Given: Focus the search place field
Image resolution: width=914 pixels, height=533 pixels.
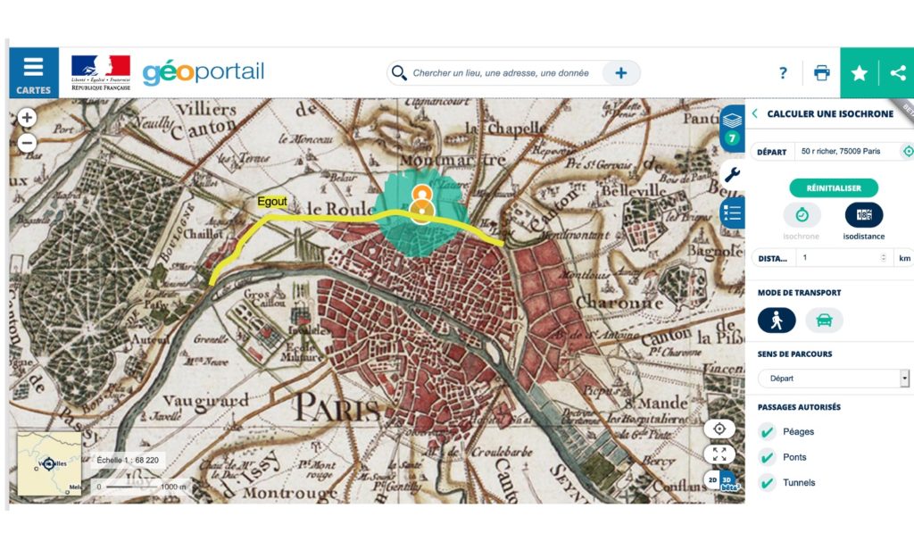Looking at the screenshot, I should point(502,73).
